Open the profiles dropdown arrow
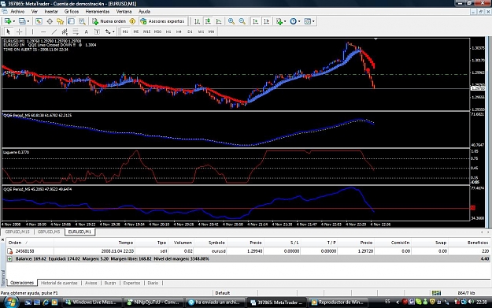Screen dimensions: 492x308 pyautogui.click(x=28, y=21)
